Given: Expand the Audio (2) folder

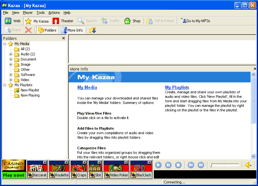Looking at the screenshot, I should 11,54.
